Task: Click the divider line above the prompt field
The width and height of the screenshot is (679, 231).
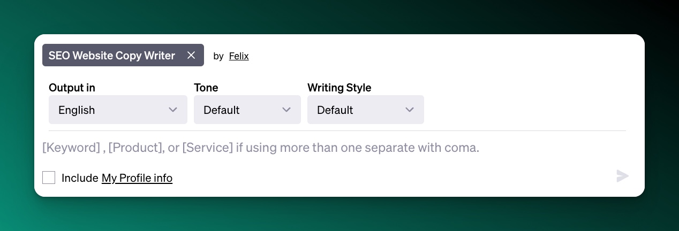Action: [337, 130]
